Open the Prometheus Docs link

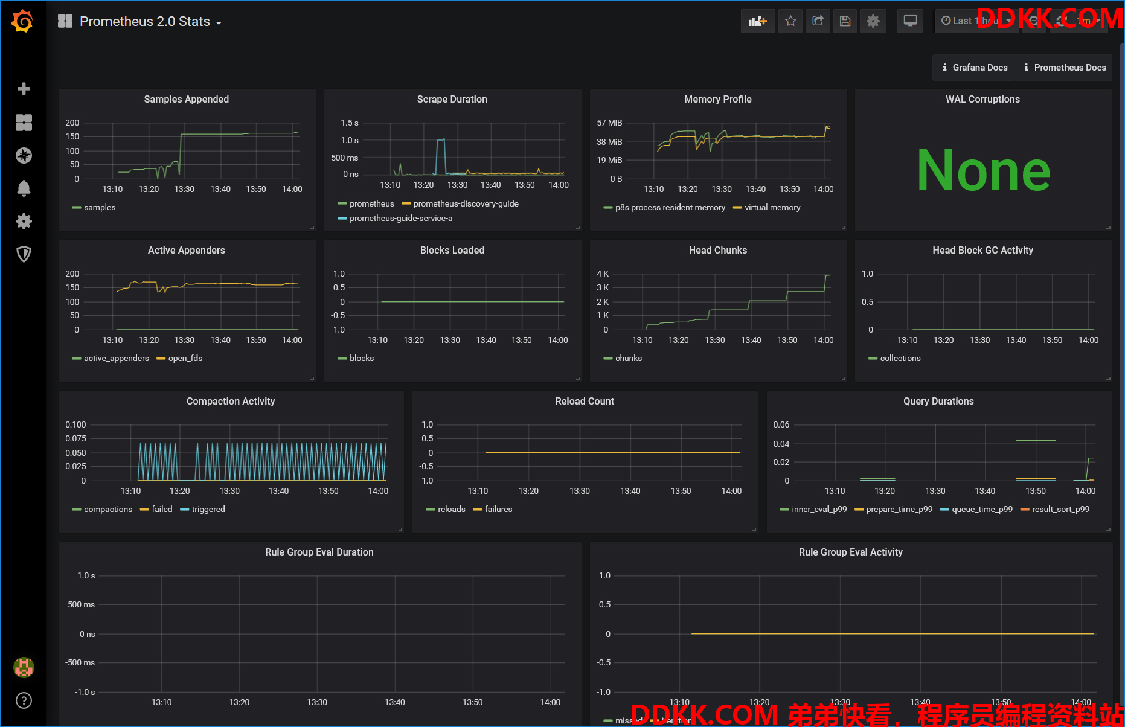[1065, 68]
